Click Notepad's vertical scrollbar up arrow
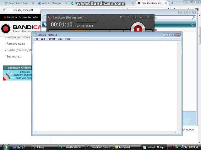Image resolution: width=201 pixels, height=150 pixels. [x=179, y=43]
